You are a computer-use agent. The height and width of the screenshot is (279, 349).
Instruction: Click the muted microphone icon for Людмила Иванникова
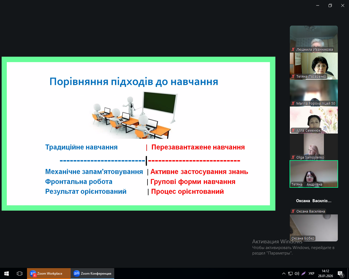293,50
